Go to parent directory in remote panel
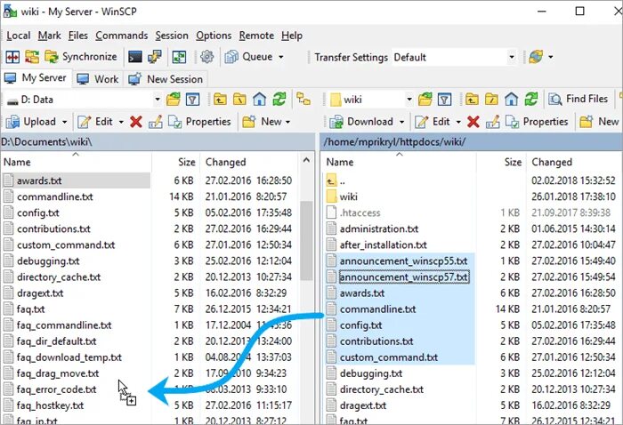Screen dimensions: 623x425 [x=472, y=100]
